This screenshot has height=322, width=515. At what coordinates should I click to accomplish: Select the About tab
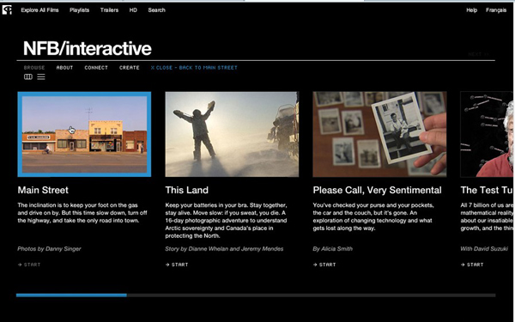[64, 68]
